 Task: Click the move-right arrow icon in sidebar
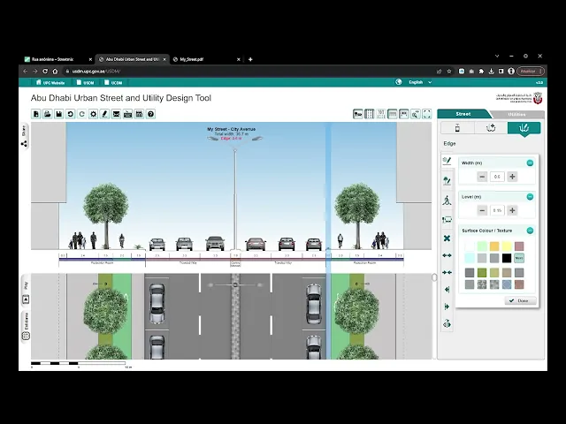pos(447,307)
